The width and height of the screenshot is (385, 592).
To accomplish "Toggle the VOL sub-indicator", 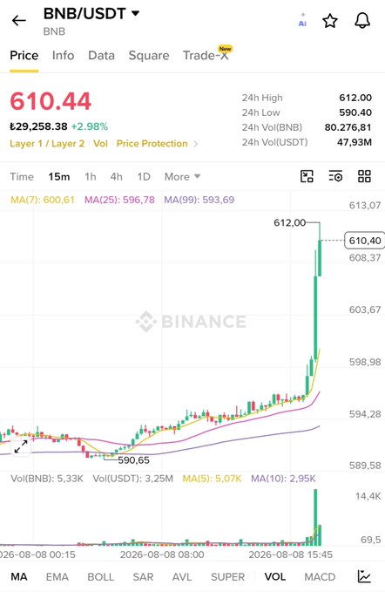I will click(275, 577).
